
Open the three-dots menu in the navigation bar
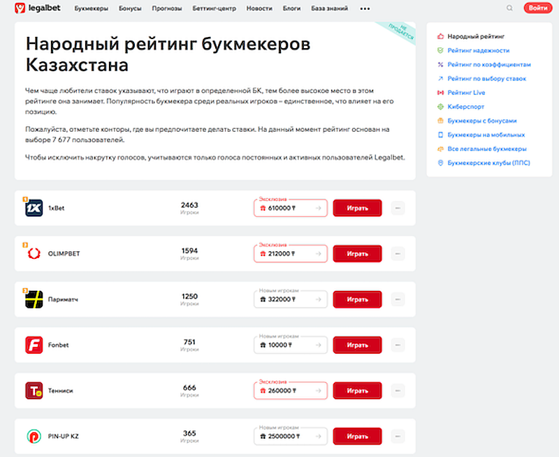(365, 8)
